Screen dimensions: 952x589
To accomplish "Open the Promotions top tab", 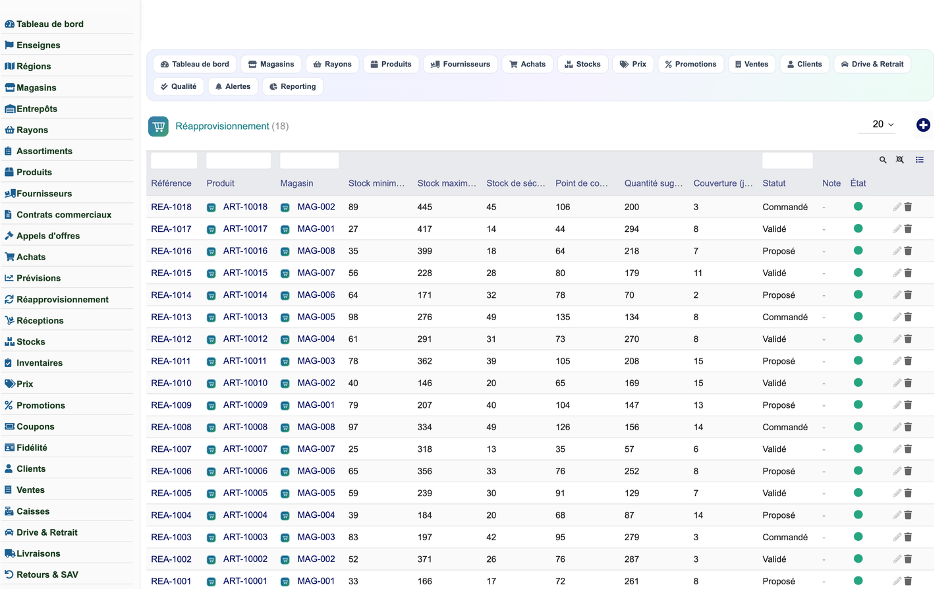I will pyautogui.click(x=690, y=64).
